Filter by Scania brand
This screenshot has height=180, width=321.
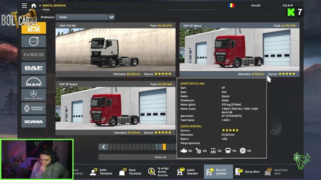34,121
